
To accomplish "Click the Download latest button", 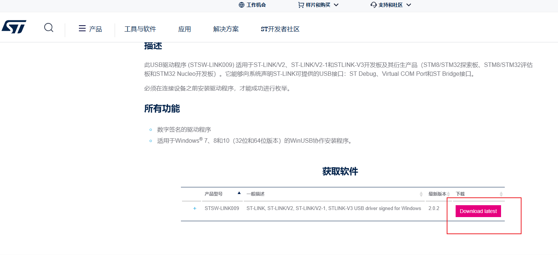I will coord(478,211).
